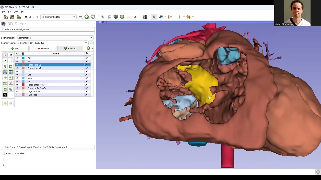
Task: Click the module search magnifier icon
Action: tap(37, 17)
